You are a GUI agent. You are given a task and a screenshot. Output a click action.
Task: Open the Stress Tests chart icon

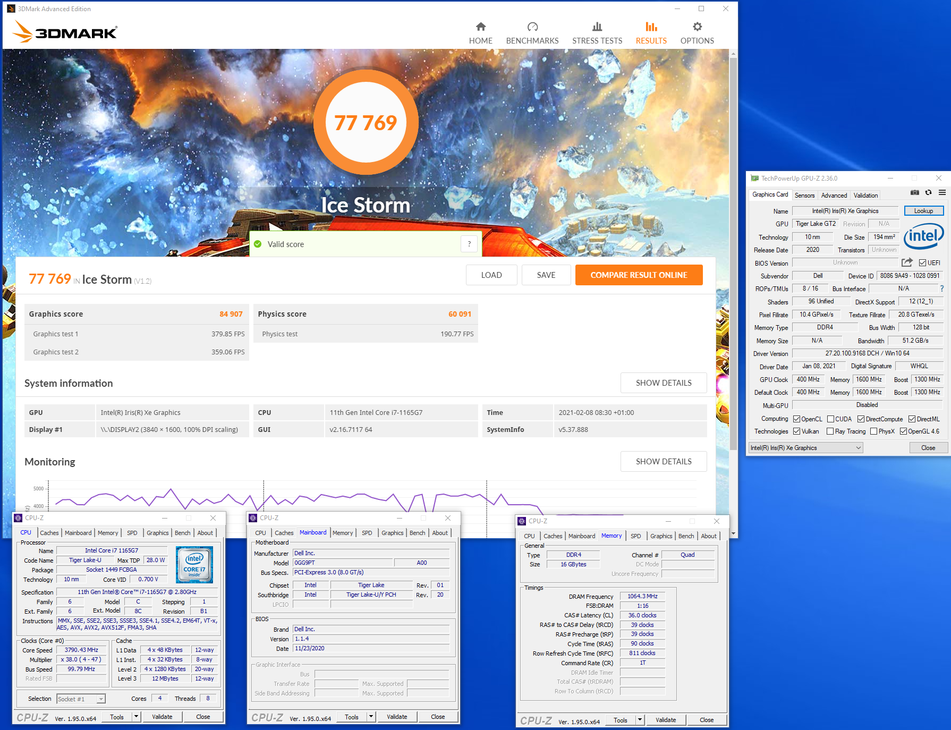tap(597, 27)
